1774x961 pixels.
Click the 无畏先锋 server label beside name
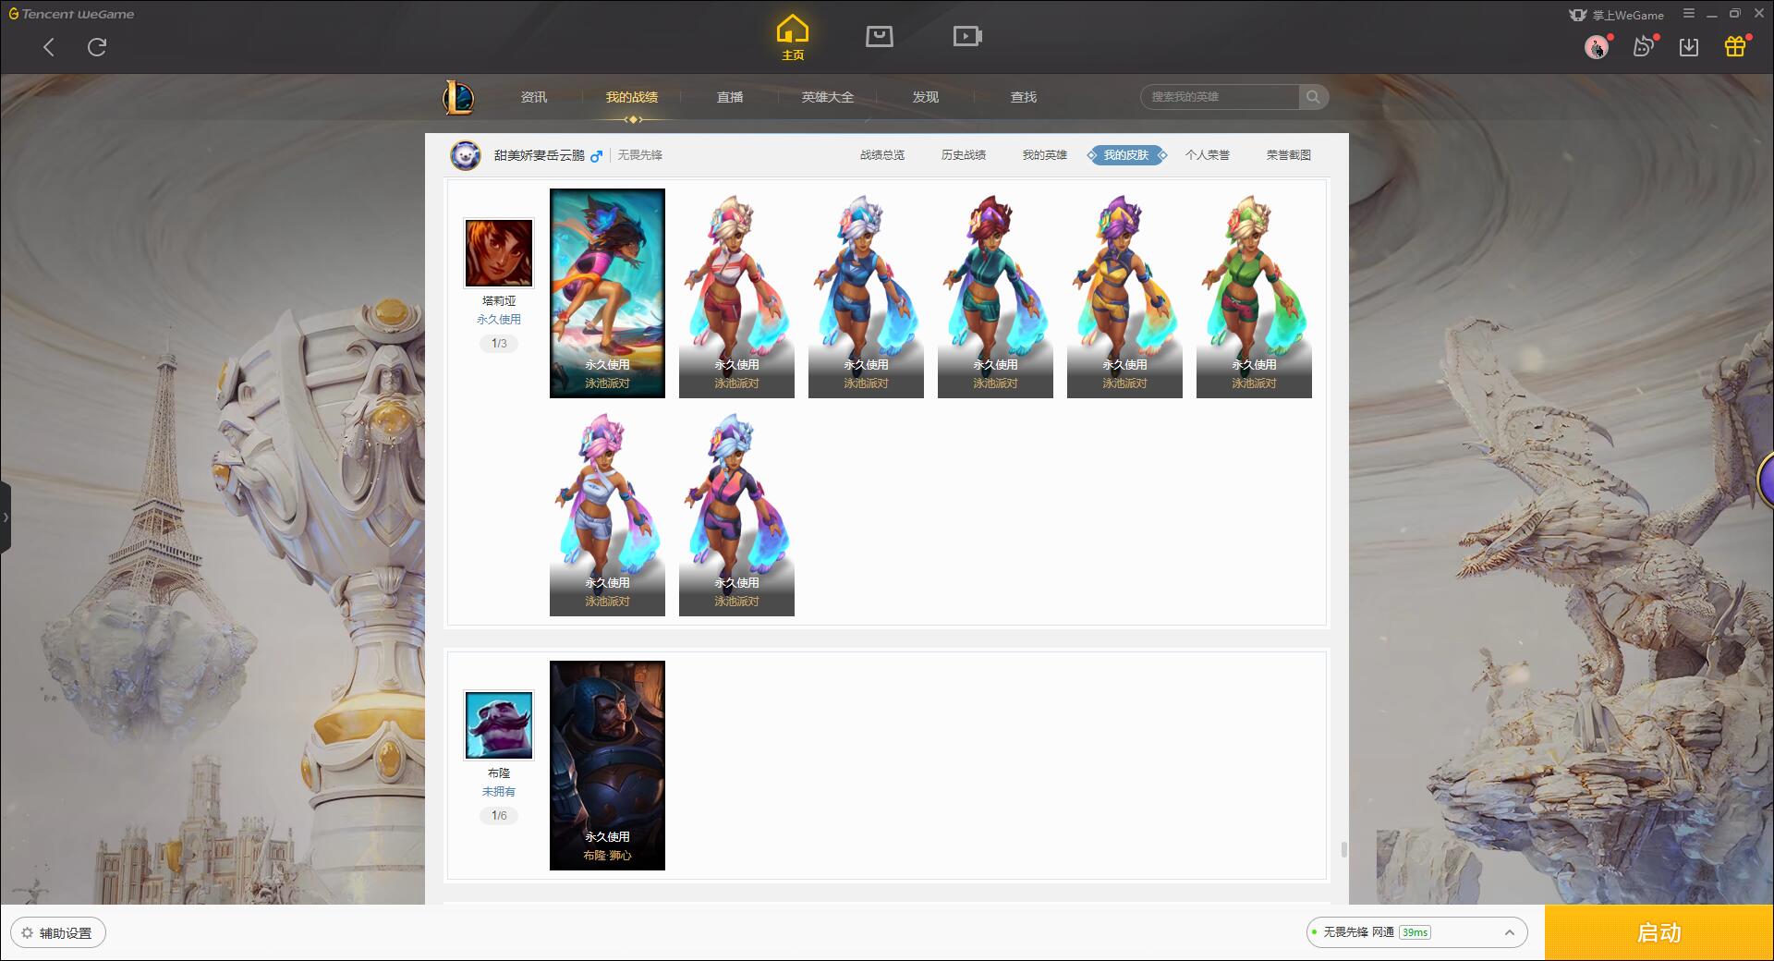tap(639, 155)
